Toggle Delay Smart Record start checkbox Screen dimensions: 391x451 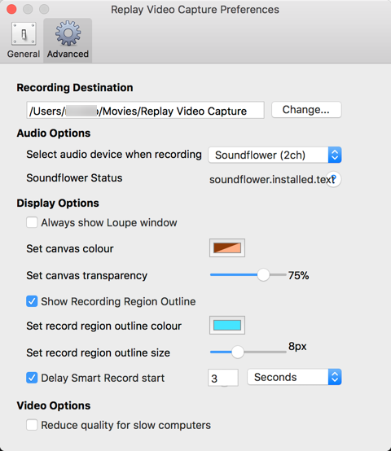[32, 378]
